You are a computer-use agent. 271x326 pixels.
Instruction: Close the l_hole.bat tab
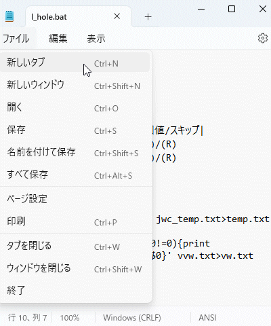point(117,16)
